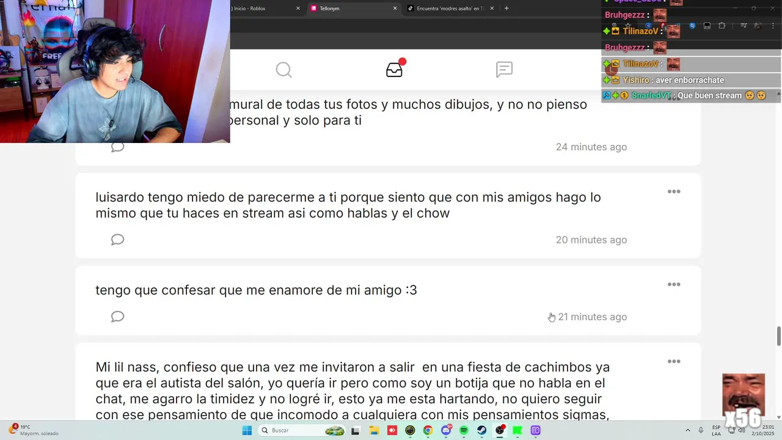Open options menu for 'luisardo tengo miedo' message
This screenshot has height=440, width=782.
click(x=674, y=192)
